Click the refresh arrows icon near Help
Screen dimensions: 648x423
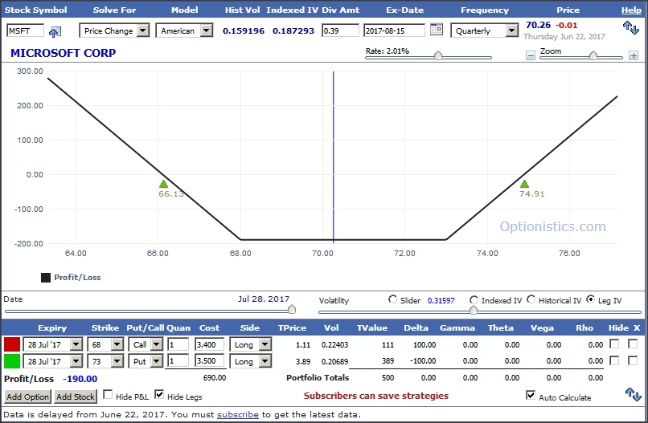tap(631, 26)
